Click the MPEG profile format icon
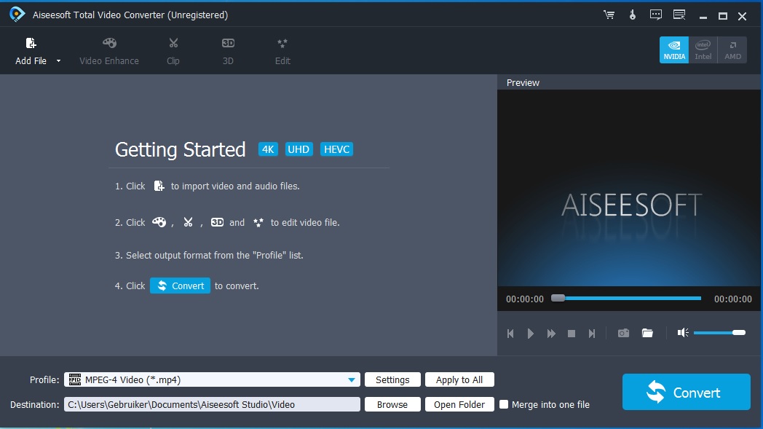The width and height of the screenshot is (763, 429). coord(75,379)
